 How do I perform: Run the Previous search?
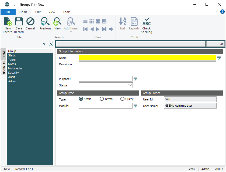pos(45,24)
